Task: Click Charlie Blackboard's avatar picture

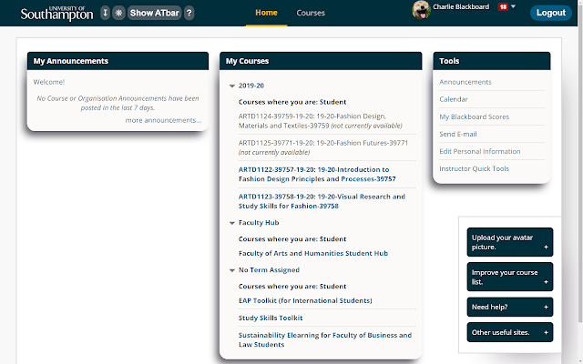Action: coord(421,10)
